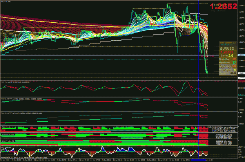Click the THV System V3 panel title
245x162 pixels.
tap(227, 43)
